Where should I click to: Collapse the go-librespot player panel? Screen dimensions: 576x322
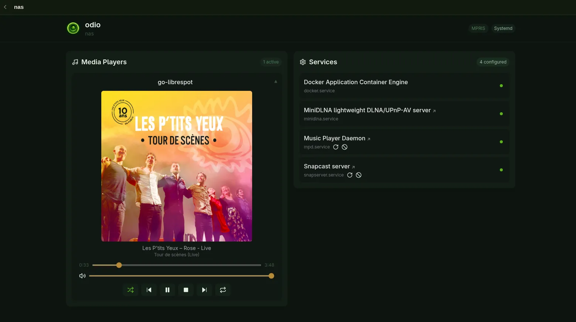pos(276,82)
